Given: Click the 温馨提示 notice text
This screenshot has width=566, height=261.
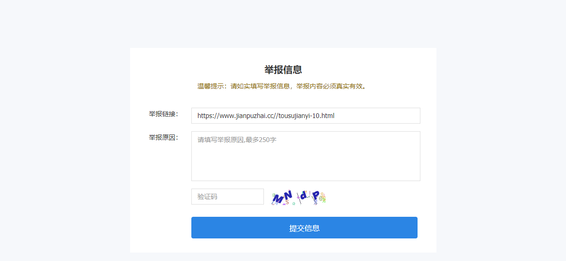Looking at the screenshot, I should 282,86.
